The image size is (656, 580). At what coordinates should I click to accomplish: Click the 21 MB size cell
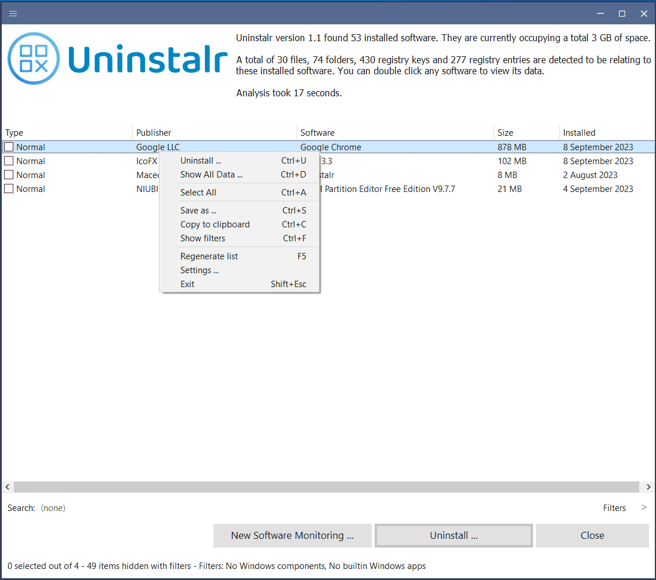[x=510, y=188]
